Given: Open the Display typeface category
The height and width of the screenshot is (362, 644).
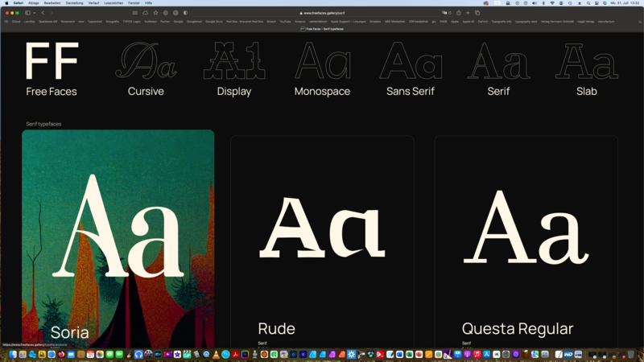Looking at the screenshot, I should point(234,62).
